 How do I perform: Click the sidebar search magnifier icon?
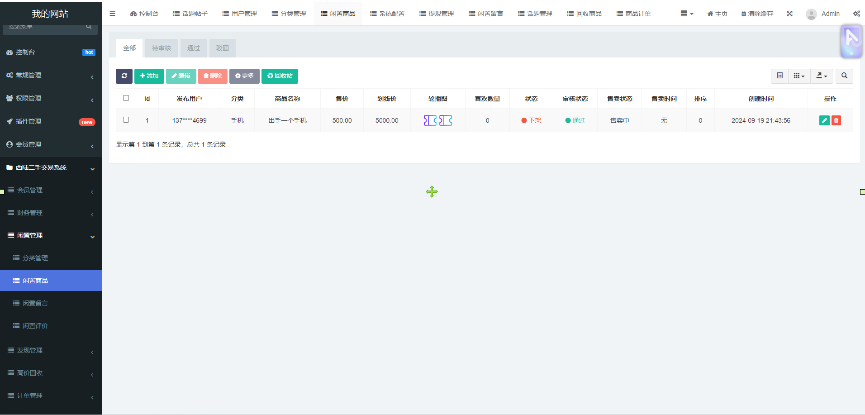tap(89, 27)
